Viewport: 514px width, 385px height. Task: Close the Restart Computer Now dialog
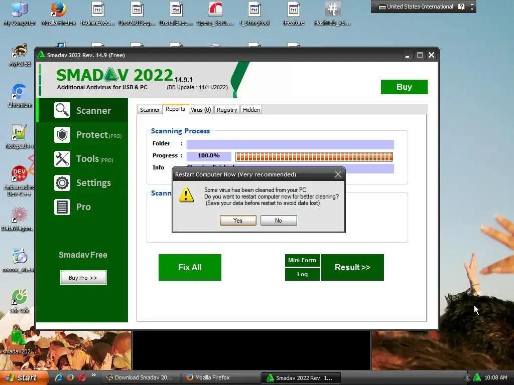point(338,174)
